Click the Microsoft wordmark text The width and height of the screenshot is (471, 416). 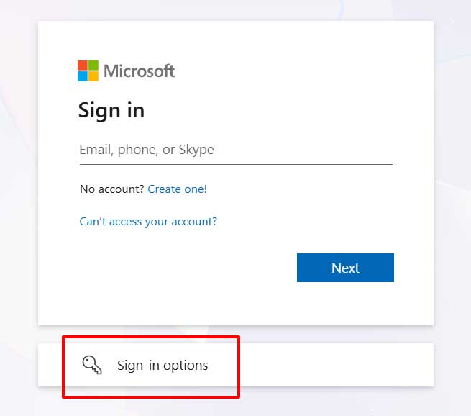pos(139,71)
